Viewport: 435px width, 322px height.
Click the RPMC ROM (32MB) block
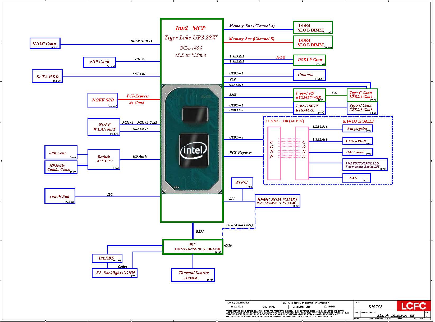[x=277, y=201]
